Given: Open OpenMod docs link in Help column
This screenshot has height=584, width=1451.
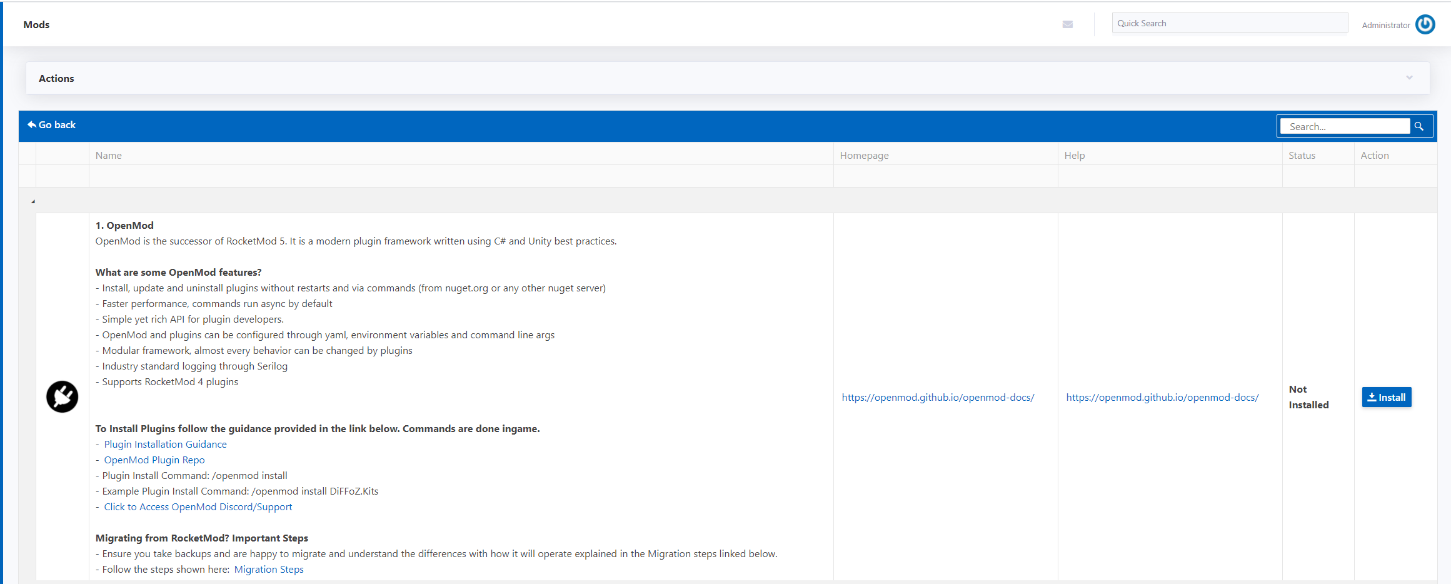Looking at the screenshot, I should click(1162, 397).
